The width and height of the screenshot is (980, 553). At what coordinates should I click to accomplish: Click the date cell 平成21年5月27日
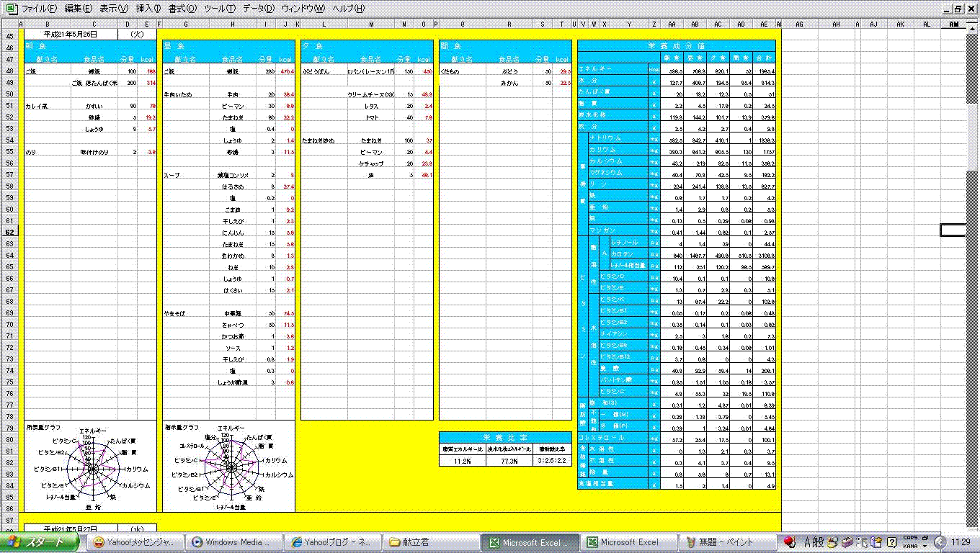click(x=71, y=529)
